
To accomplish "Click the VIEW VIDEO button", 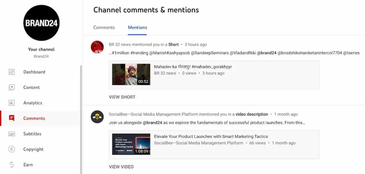I will (x=121, y=167).
